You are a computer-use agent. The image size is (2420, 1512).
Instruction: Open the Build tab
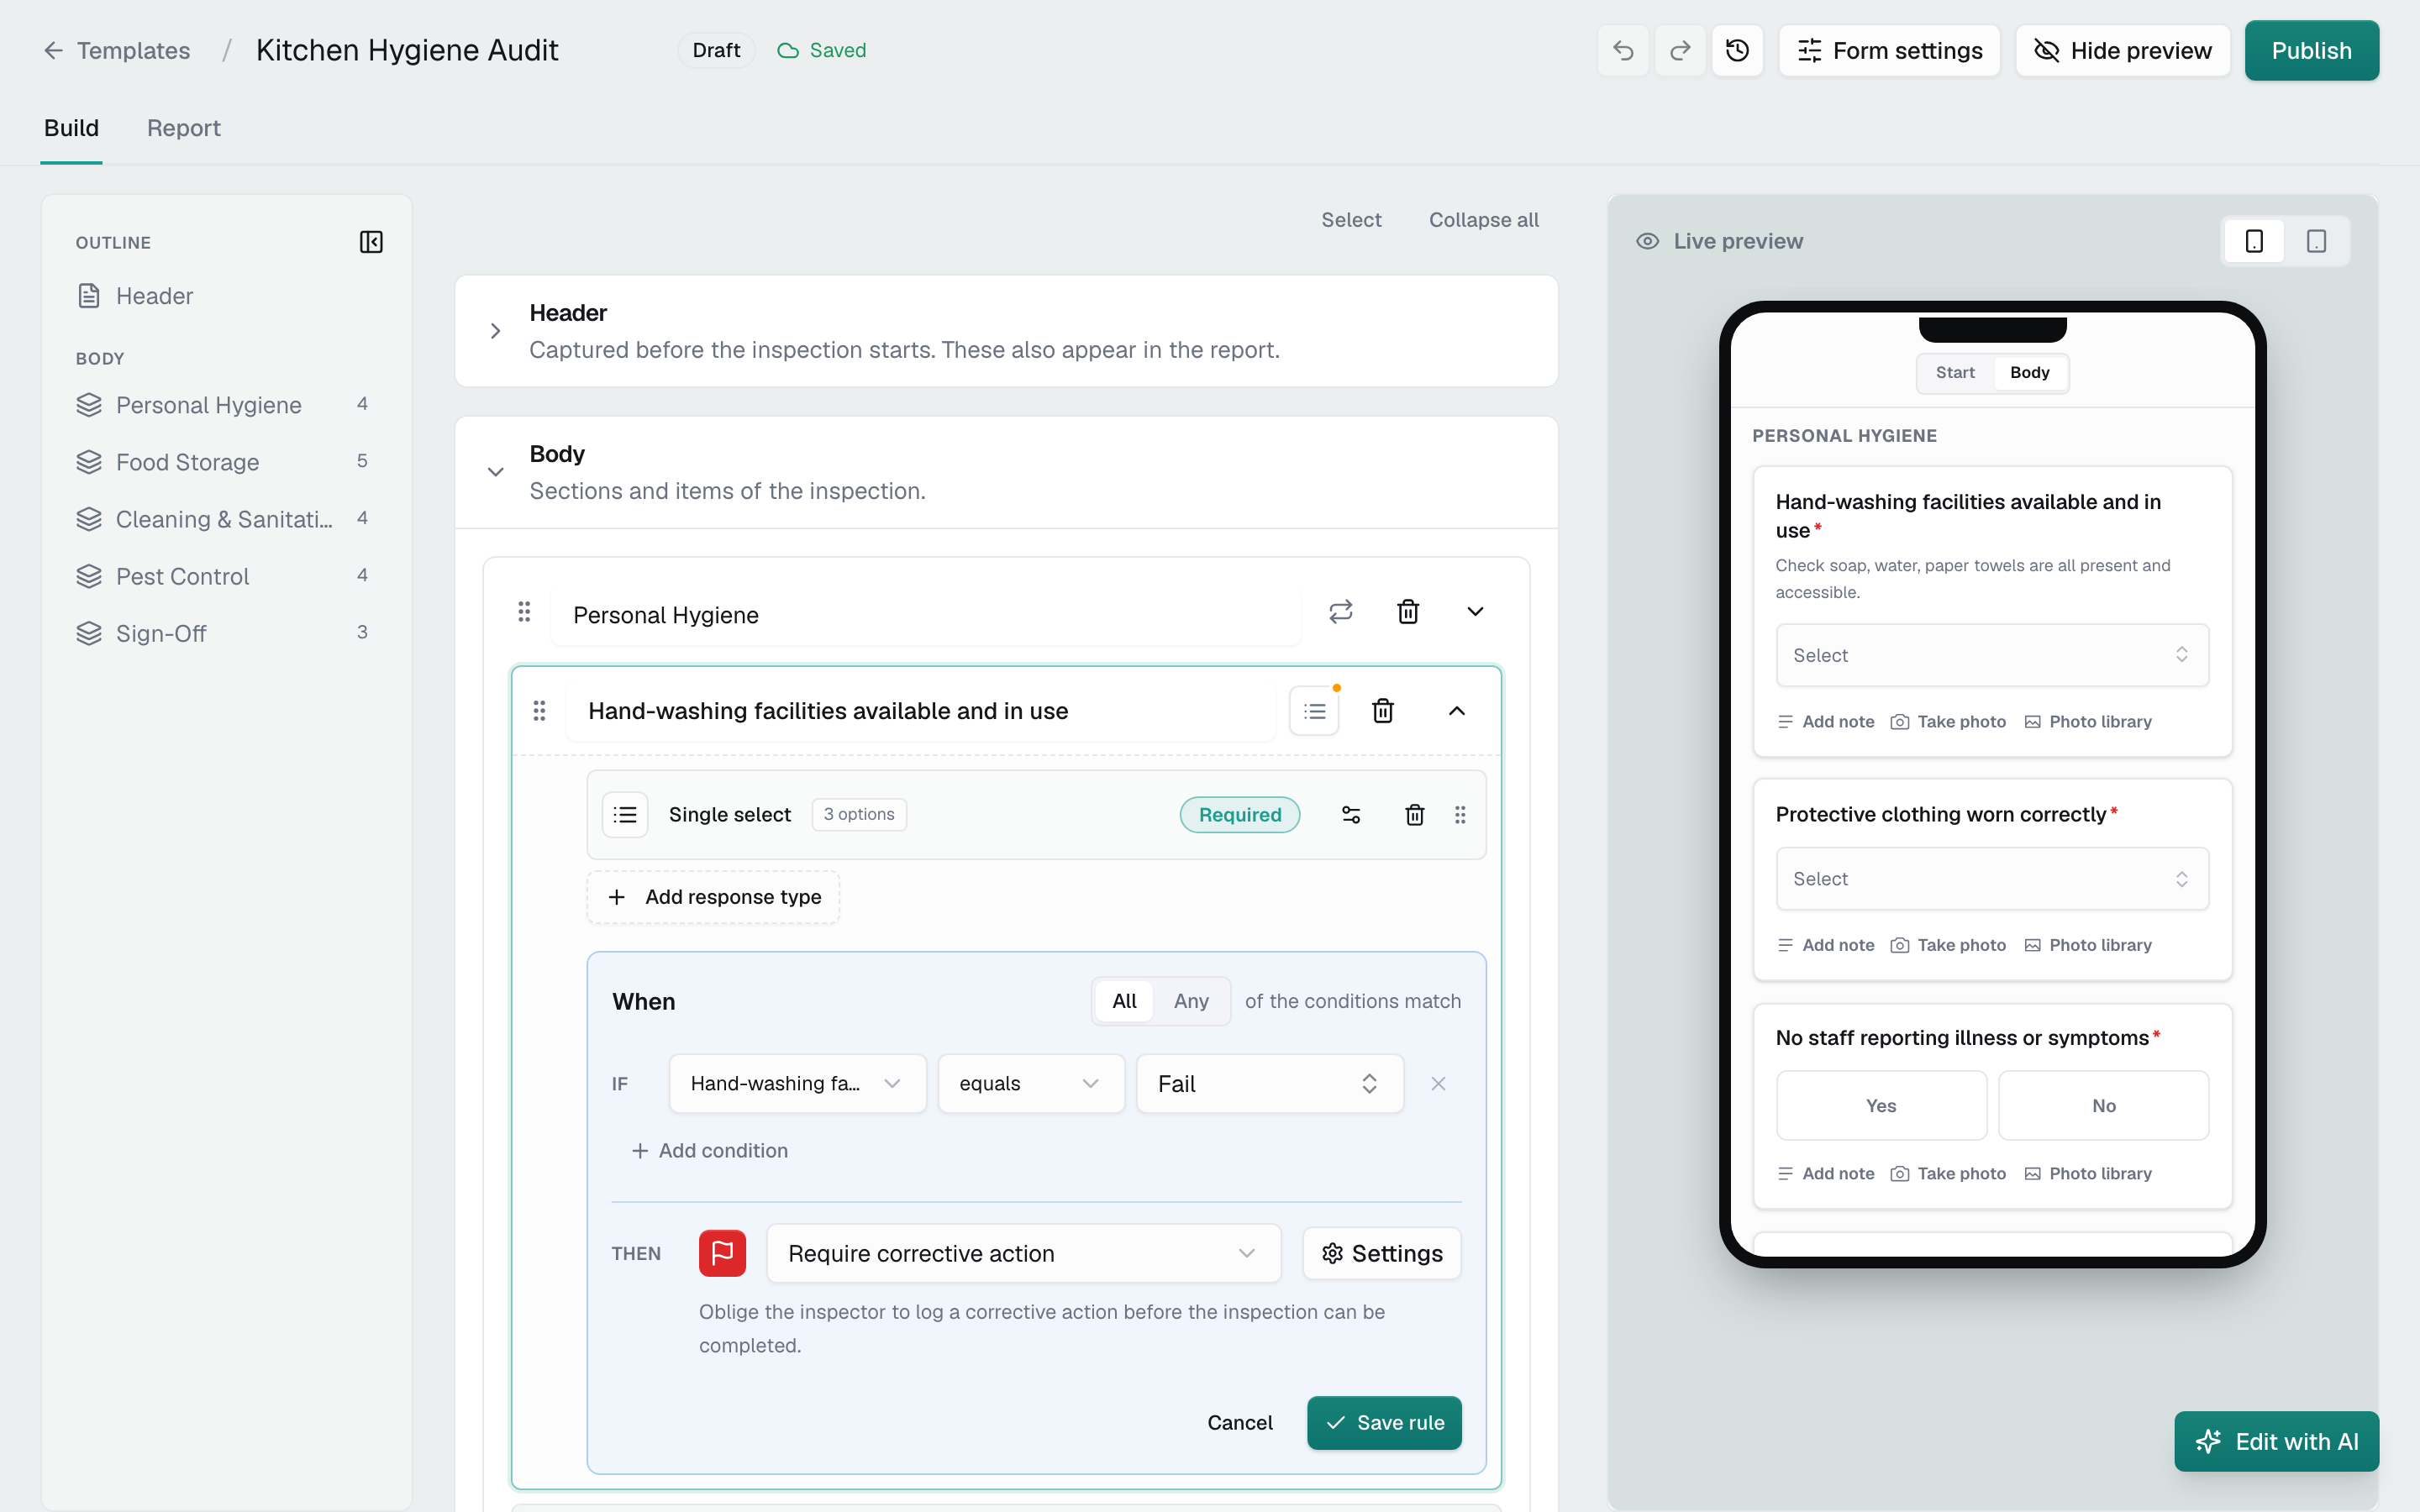coord(71,128)
